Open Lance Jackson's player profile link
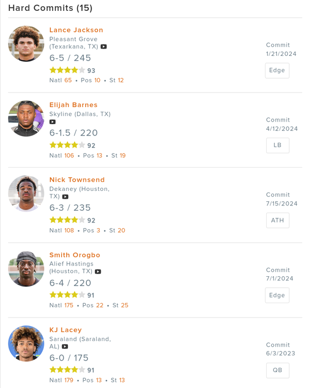Image resolution: width=310 pixels, height=388 pixels. coord(76,30)
